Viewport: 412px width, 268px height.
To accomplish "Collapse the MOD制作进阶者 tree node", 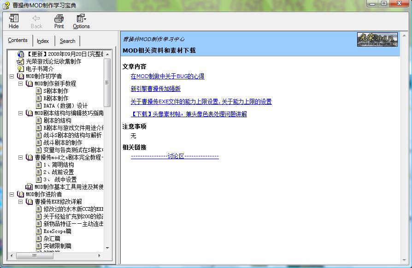I will [x=12, y=194].
